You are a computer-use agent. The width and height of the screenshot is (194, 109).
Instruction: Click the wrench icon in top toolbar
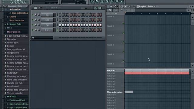(112, 1)
